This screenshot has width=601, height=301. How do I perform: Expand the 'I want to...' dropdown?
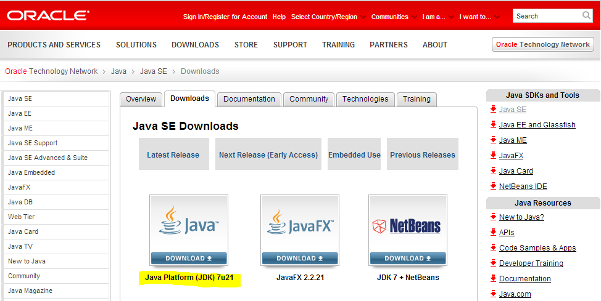point(479,17)
